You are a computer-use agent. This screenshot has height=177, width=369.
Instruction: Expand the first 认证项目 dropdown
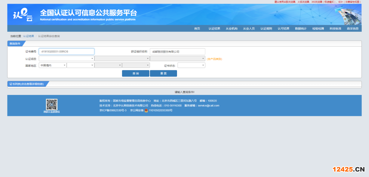click(66, 58)
